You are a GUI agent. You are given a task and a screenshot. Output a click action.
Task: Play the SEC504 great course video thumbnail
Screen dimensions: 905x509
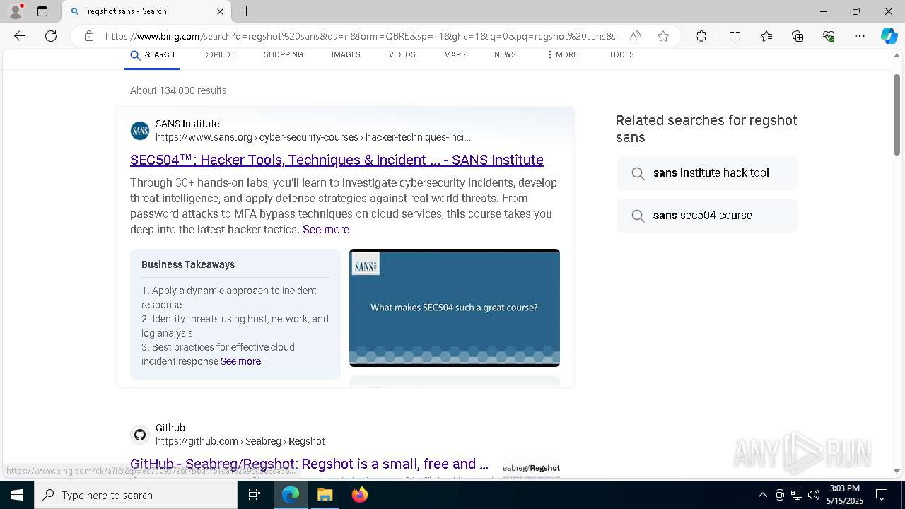click(x=455, y=308)
